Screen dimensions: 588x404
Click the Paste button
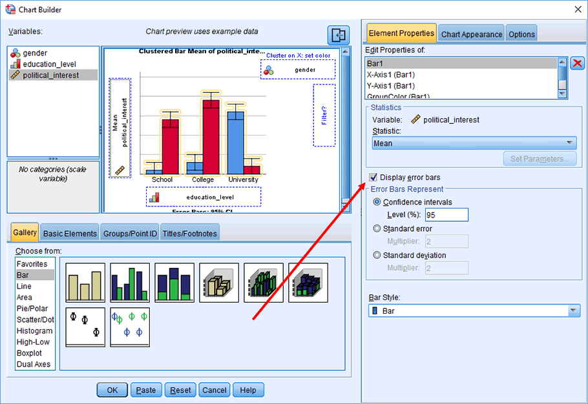[x=146, y=390]
